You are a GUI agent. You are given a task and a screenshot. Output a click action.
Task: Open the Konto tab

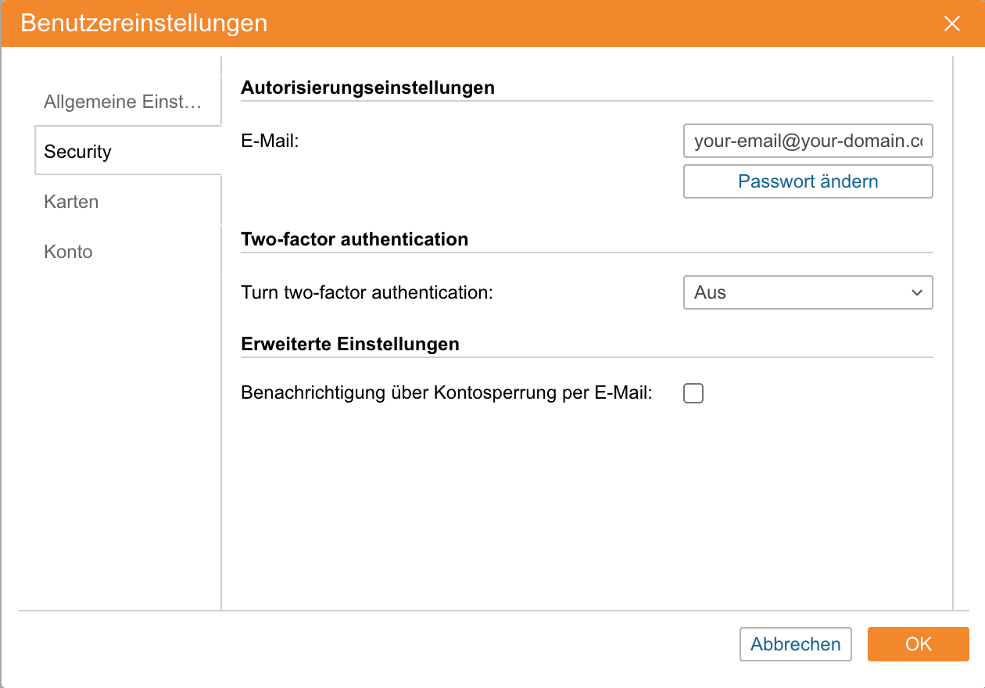(68, 252)
